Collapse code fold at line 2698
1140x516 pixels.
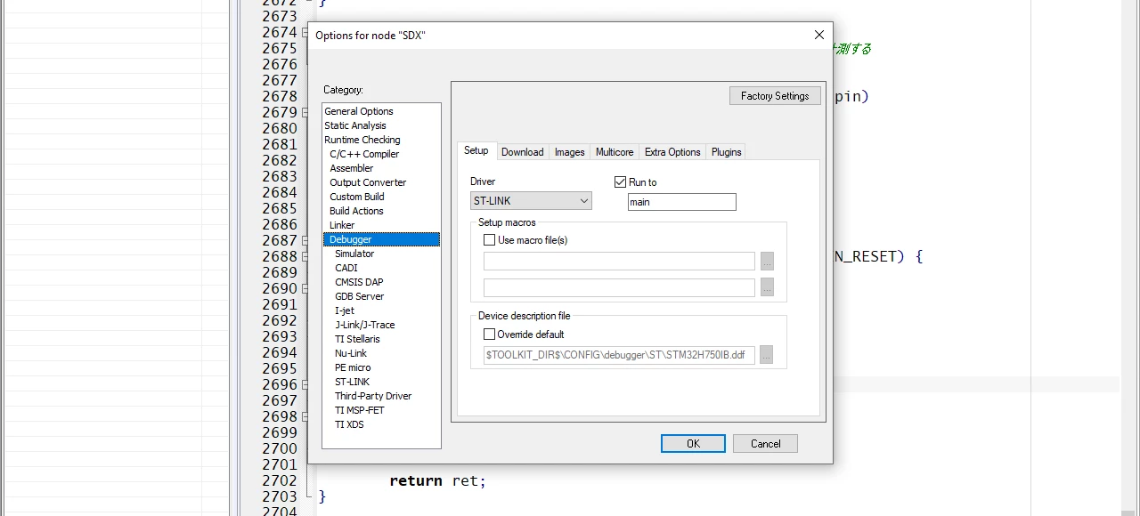click(x=305, y=416)
